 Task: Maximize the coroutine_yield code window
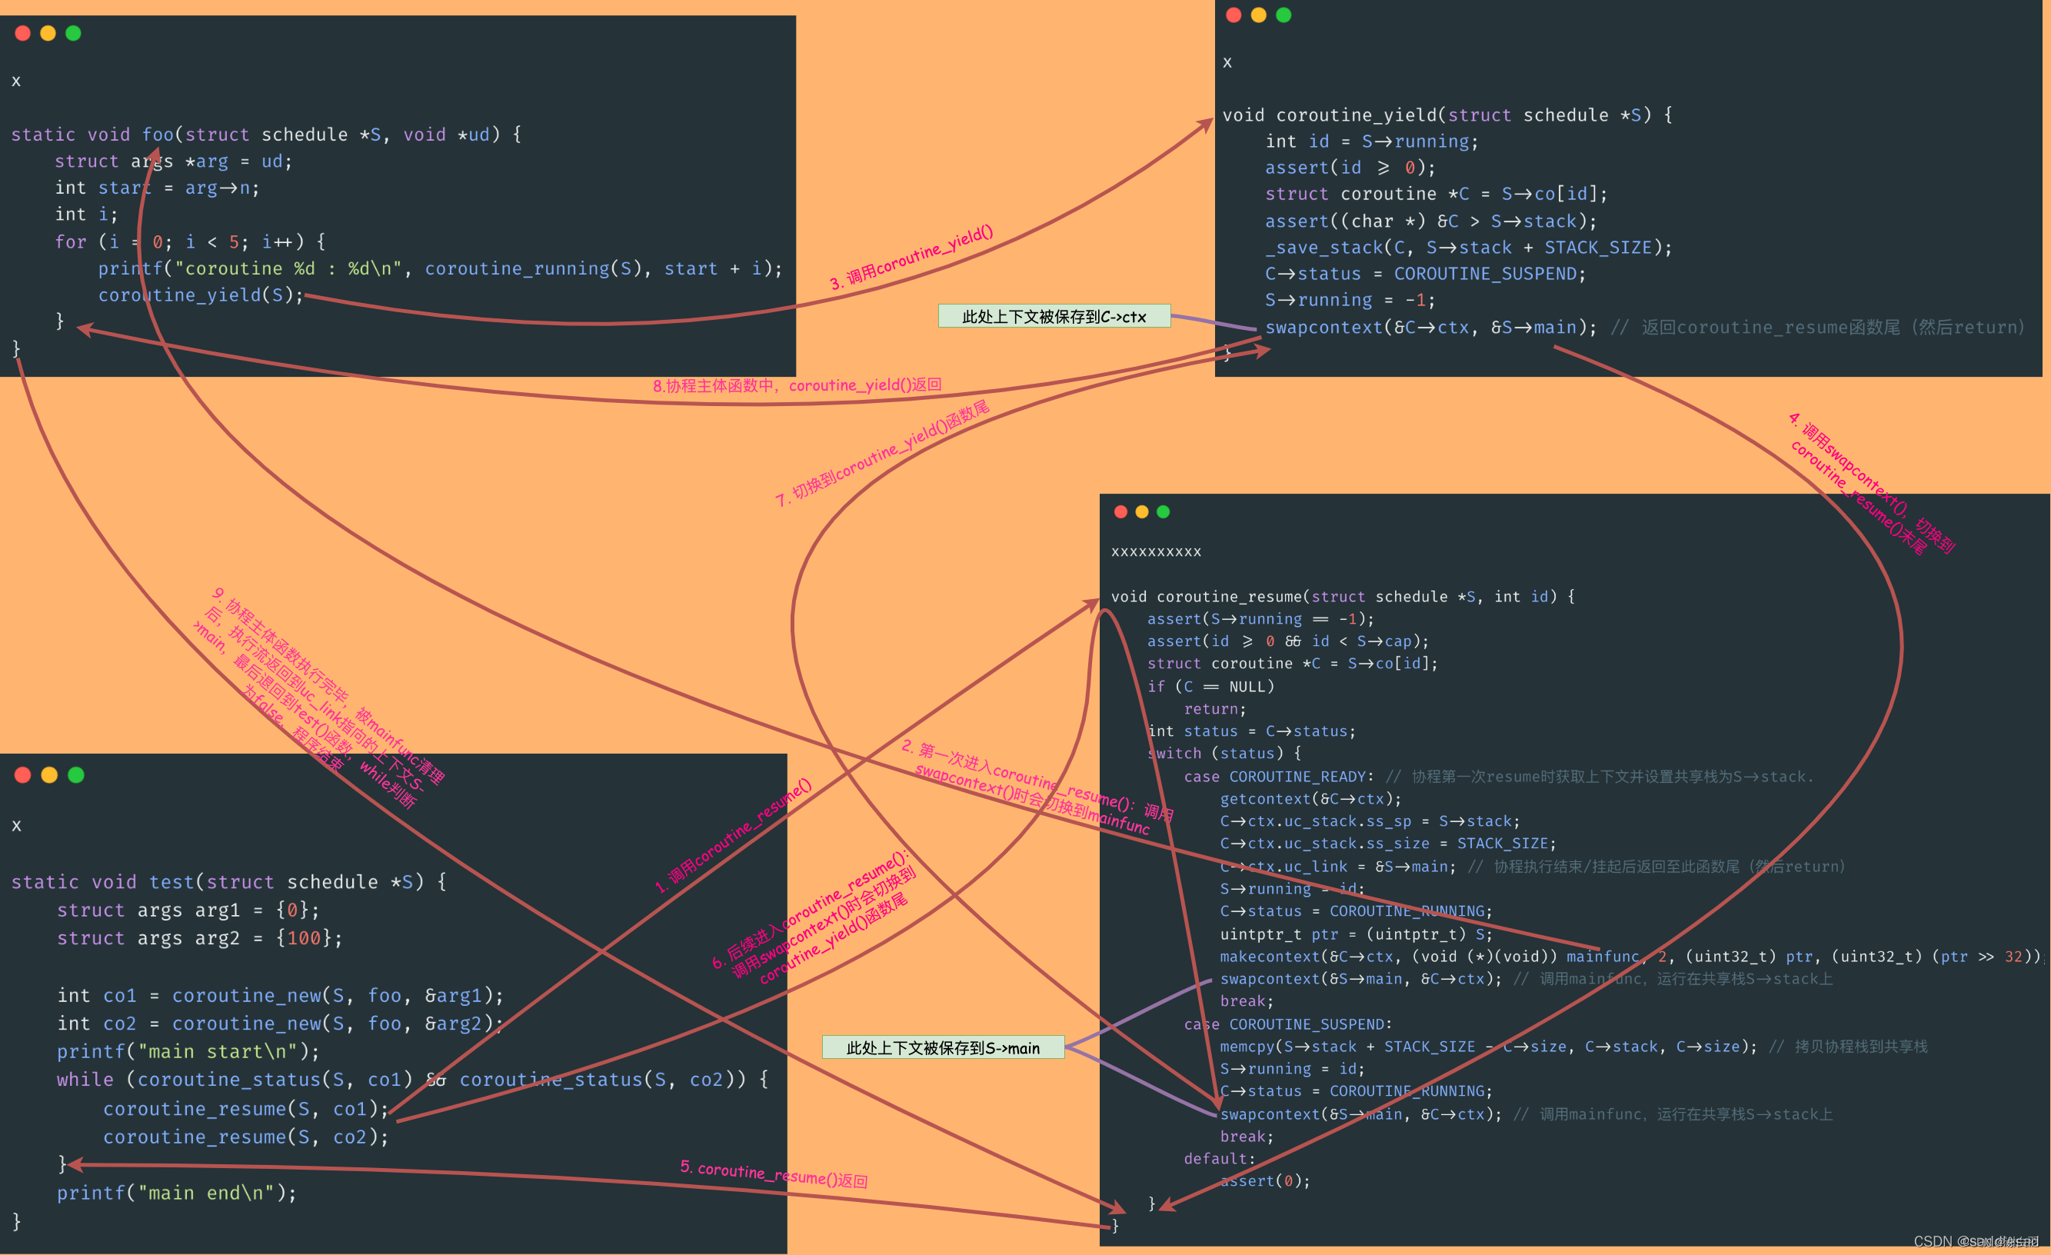click(x=1284, y=15)
